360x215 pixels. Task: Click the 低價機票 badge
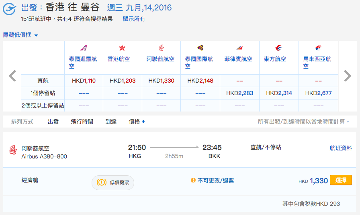(x=113, y=183)
